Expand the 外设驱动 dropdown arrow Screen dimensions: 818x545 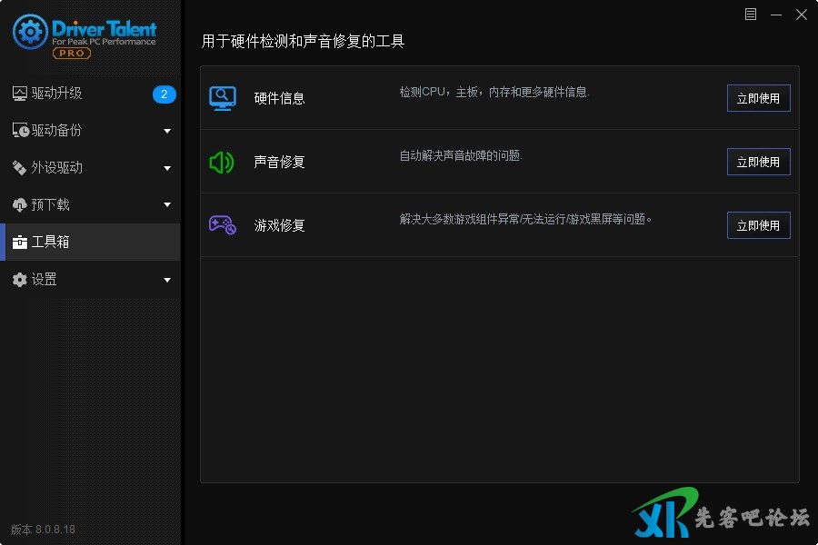tap(167, 168)
